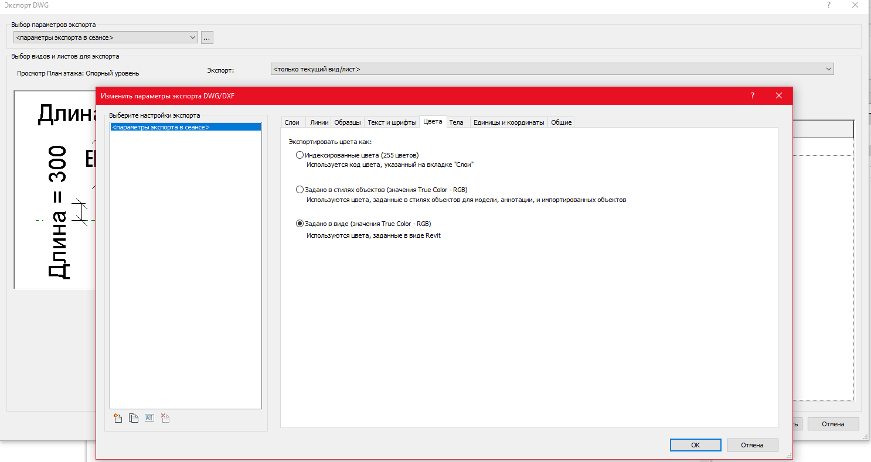Click text Используется код цвета description
871x462 pixels.
click(x=390, y=165)
